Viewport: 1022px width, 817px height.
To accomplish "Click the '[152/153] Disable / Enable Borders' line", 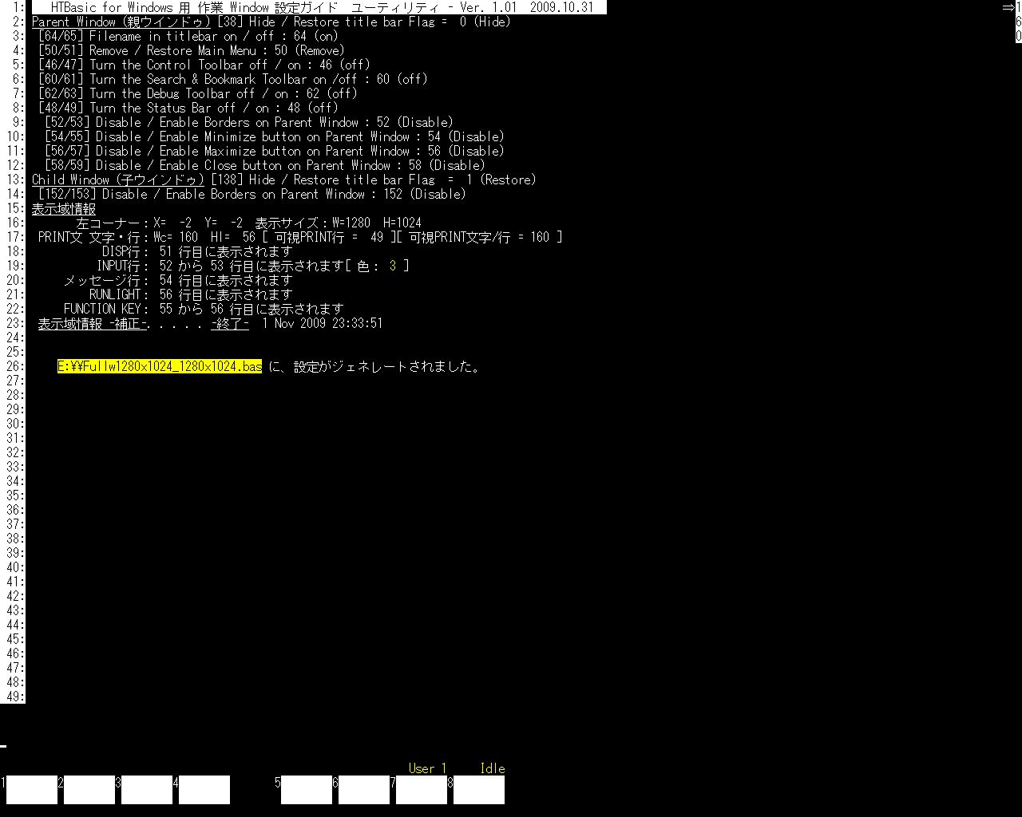I will pos(252,194).
